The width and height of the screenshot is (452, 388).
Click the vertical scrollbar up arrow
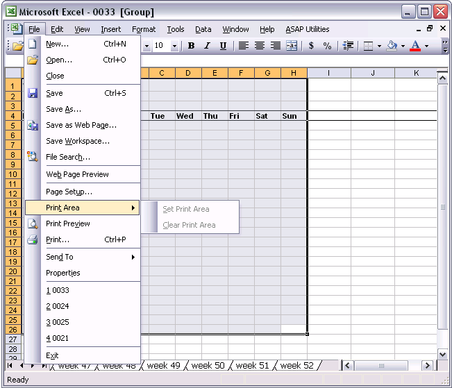(442, 78)
